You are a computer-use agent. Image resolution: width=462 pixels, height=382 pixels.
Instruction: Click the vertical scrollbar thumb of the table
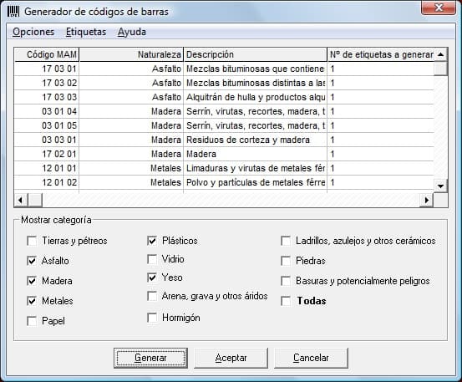point(440,69)
